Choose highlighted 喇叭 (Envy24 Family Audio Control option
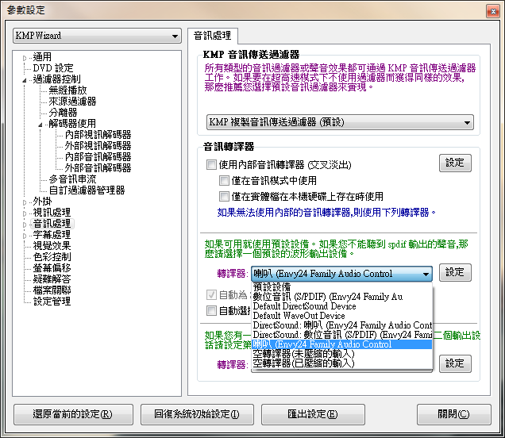Image resolution: width=505 pixels, height=438 pixels. click(x=341, y=344)
